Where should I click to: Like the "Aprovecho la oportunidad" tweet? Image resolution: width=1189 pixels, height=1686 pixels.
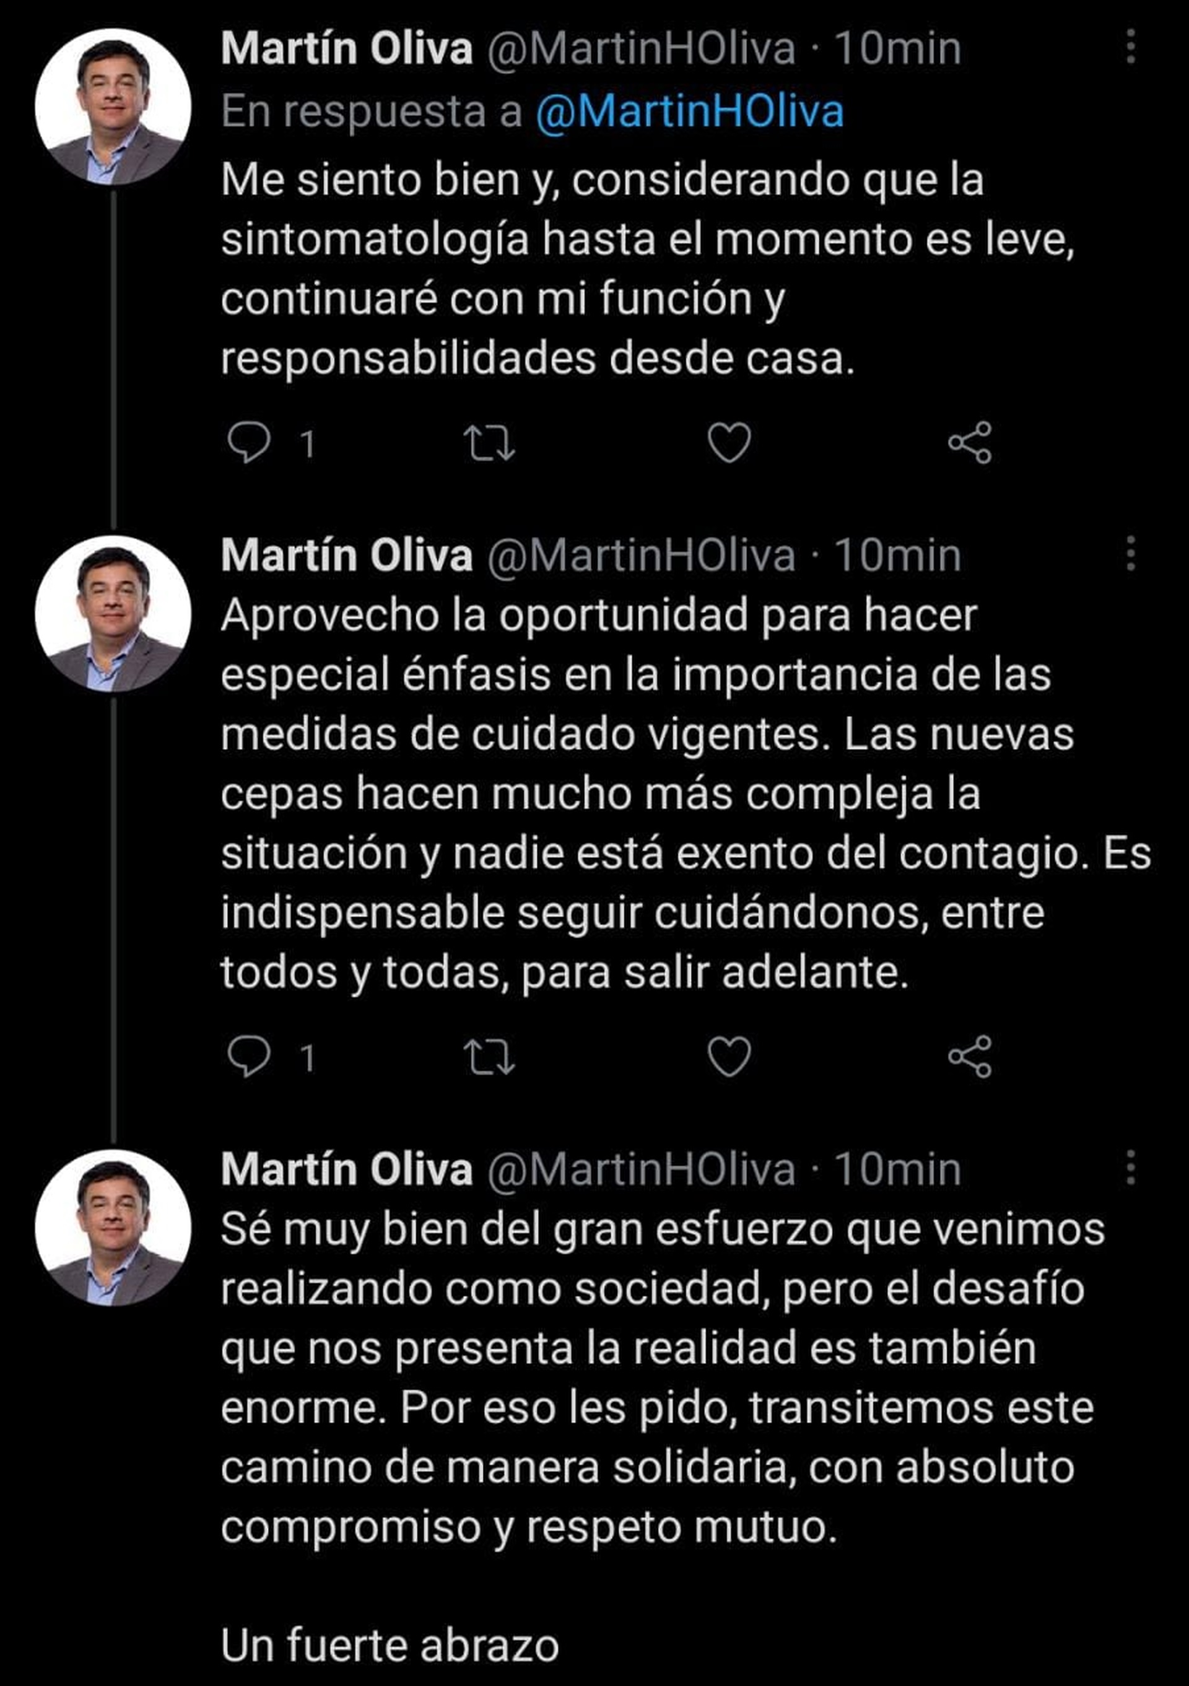[729, 1057]
